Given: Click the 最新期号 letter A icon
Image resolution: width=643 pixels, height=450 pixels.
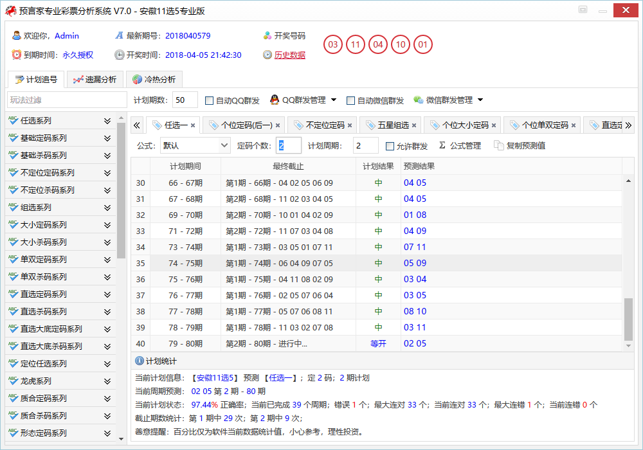Looking at the screenshot, I should tap(119, 35).
